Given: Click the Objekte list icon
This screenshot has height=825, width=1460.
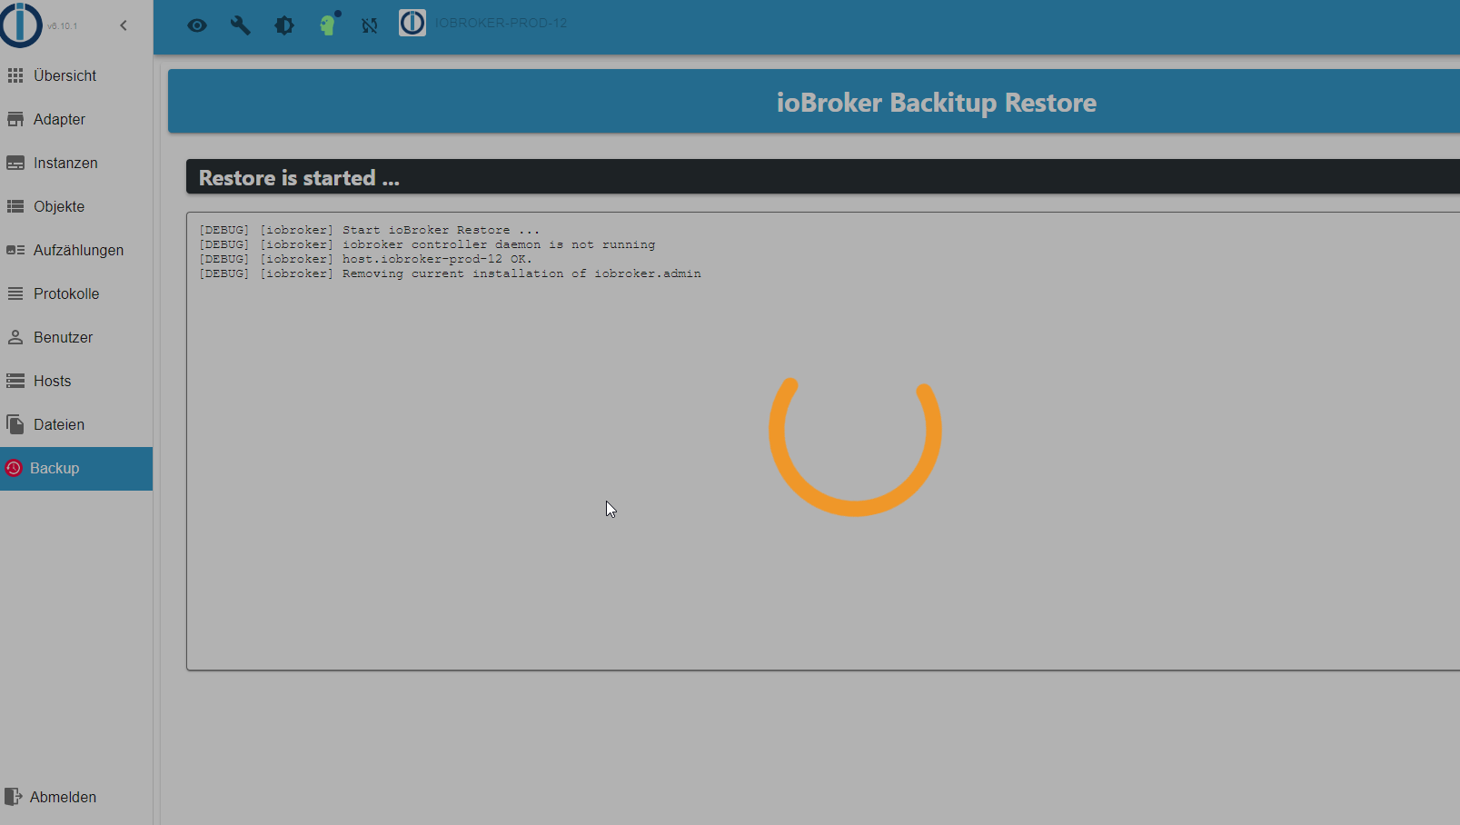Looking at the screenshot, I should (x=15, y=206).
